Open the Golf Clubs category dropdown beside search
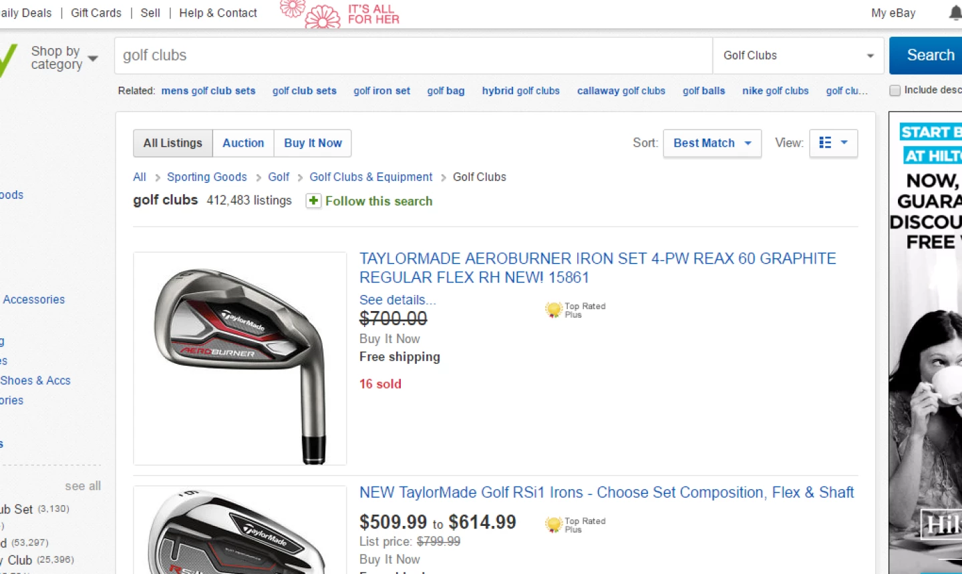This screenshot has width=962, height=574. click(x=798, y=55)
